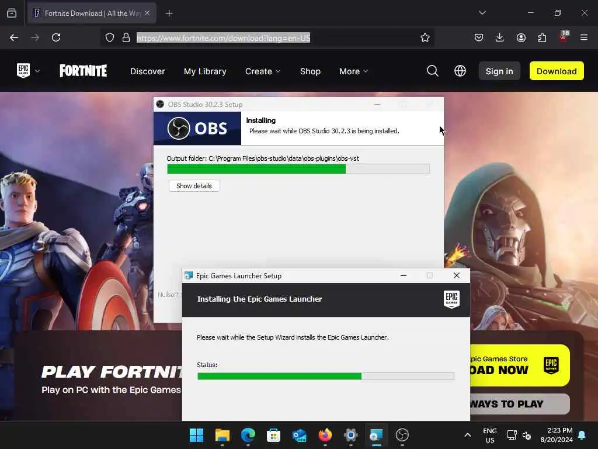Click the Epic Games Launcher Setup title icon

(189, 276)
